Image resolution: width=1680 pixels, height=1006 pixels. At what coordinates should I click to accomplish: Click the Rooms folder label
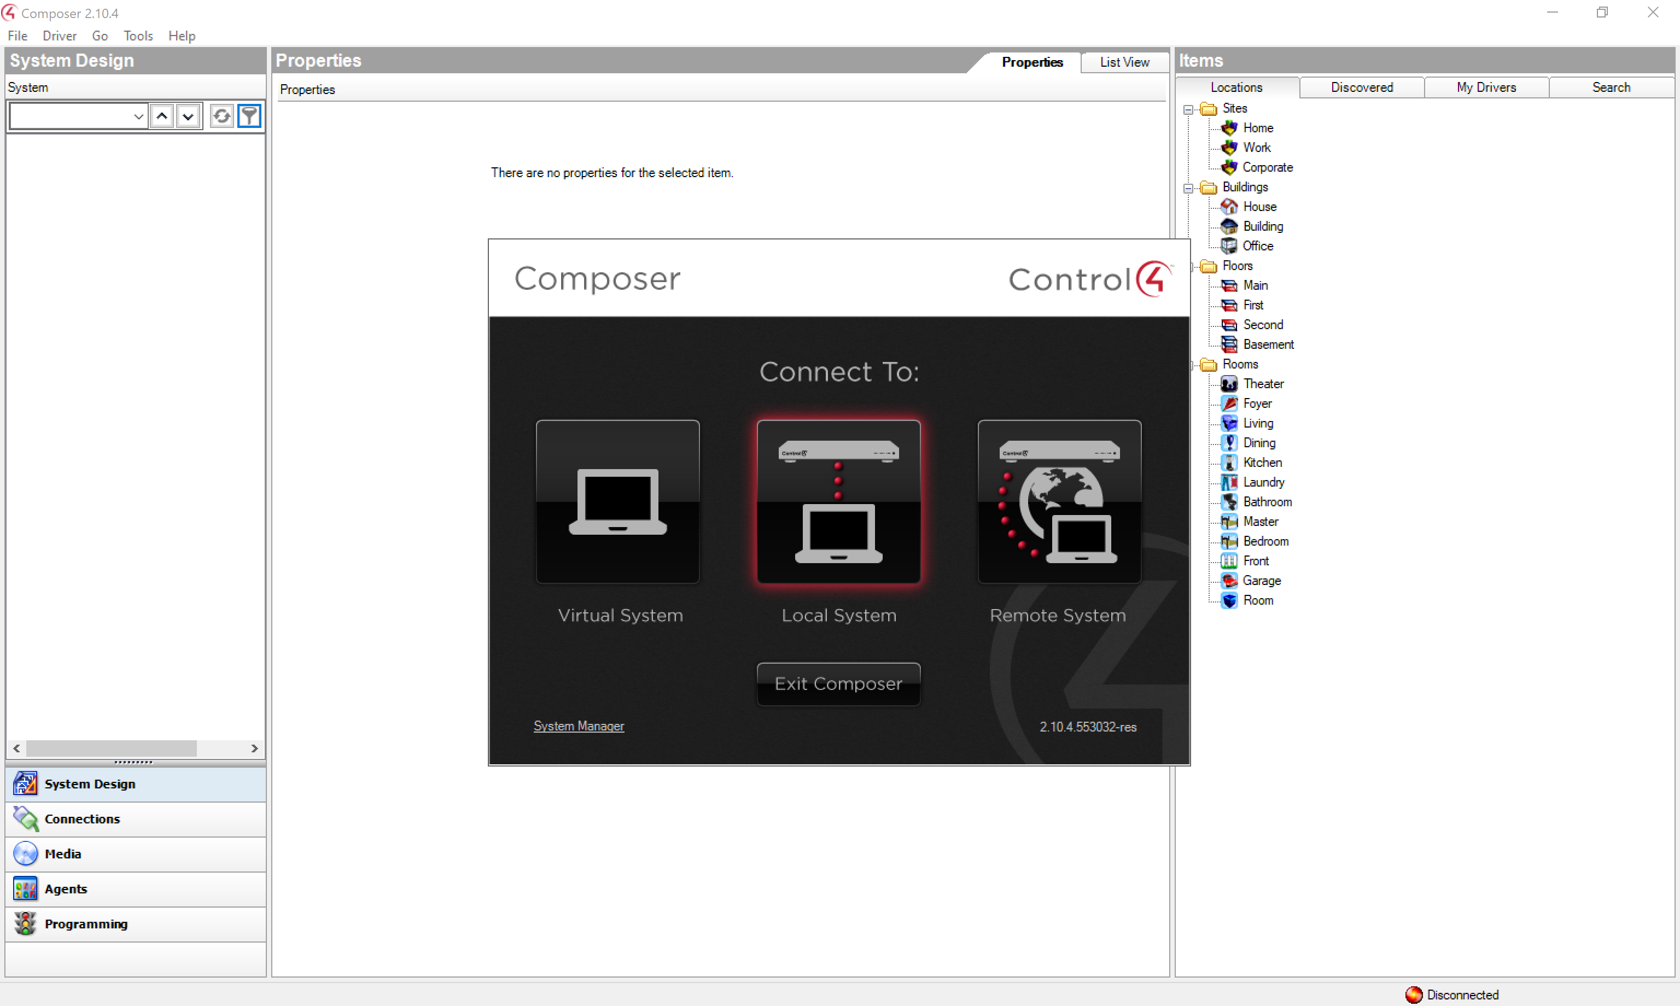tap(1240, 364)
